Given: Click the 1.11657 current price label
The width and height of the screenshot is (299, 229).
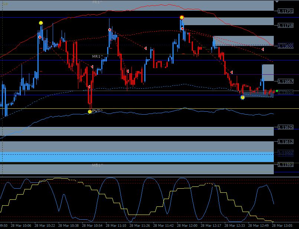Looking at the screenshot, I should 286,92.
